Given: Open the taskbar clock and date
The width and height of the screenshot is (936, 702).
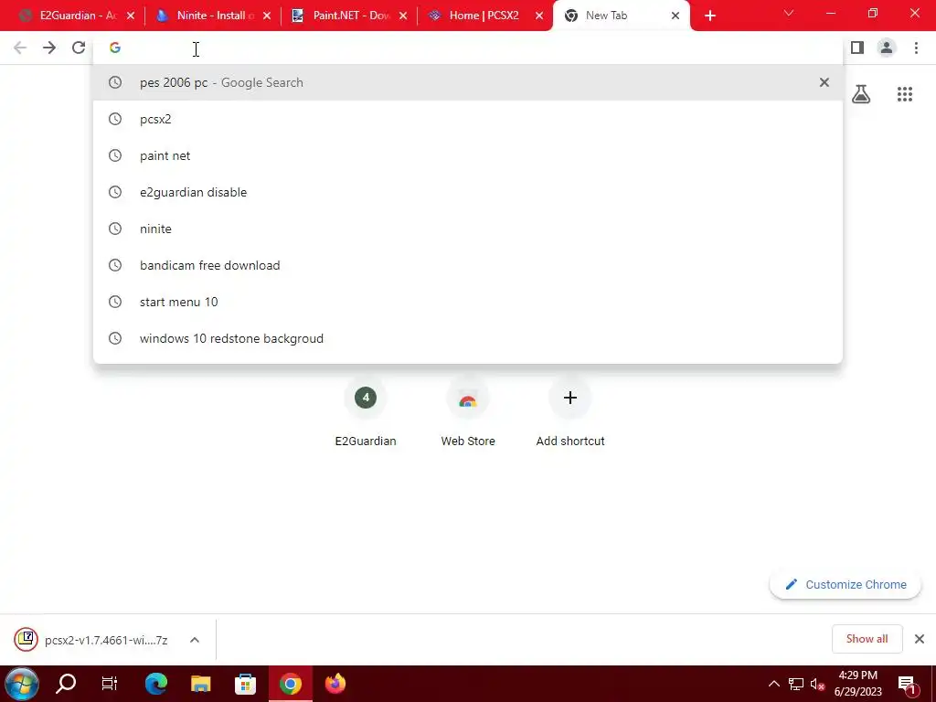Looking at the screenshot, I should click(x=857, y=684).
